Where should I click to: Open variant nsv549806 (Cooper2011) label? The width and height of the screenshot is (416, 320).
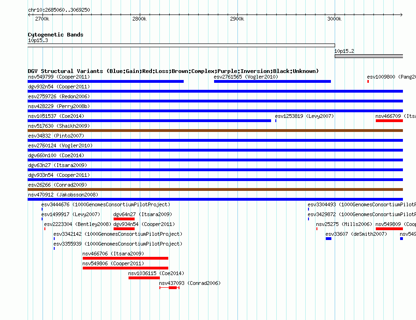click(x=113, y=263)
